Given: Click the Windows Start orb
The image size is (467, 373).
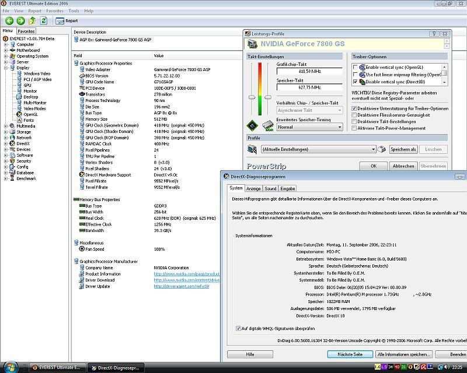Looking at the screenshot, I should [11, 367].
